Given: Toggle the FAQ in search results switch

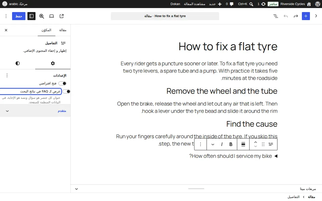Looking at the screenshot, I should point(66,91).
